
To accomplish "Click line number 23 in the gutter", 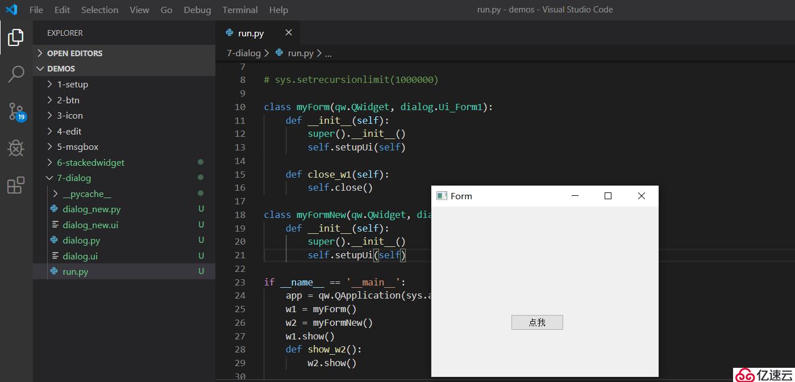I will coord(240,282).
